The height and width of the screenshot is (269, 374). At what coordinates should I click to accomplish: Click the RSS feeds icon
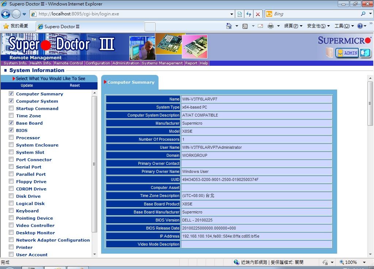point(245,26)
